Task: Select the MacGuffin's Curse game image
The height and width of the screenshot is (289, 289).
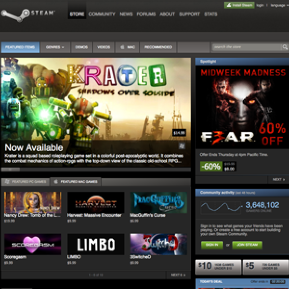Action: click(x=158, y=202)
